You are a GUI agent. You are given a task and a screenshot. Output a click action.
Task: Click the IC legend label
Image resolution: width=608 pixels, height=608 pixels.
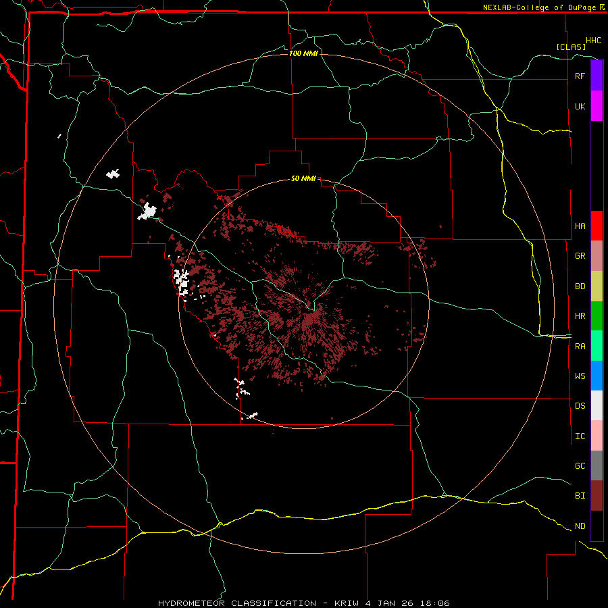(580, 436)
